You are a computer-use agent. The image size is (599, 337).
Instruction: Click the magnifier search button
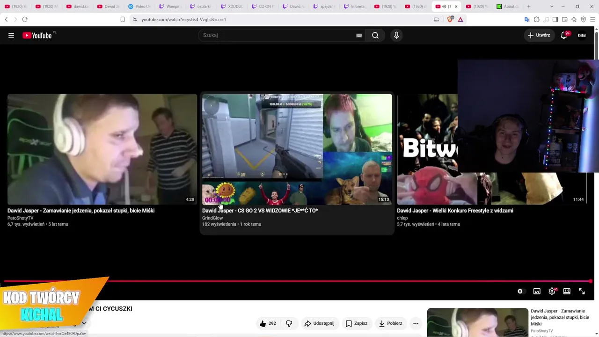pos(375,35)
